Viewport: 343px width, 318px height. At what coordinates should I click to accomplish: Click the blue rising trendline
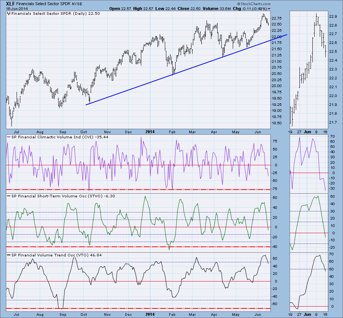[186, 70]
